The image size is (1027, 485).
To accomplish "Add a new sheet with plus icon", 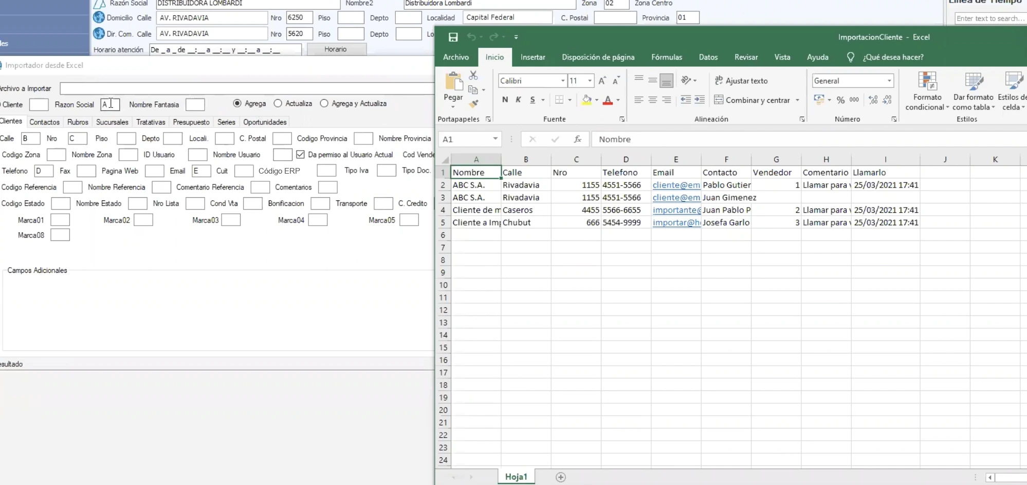I will 561,477.
